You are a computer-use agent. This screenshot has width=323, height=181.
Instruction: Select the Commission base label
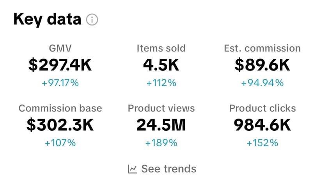60,108
